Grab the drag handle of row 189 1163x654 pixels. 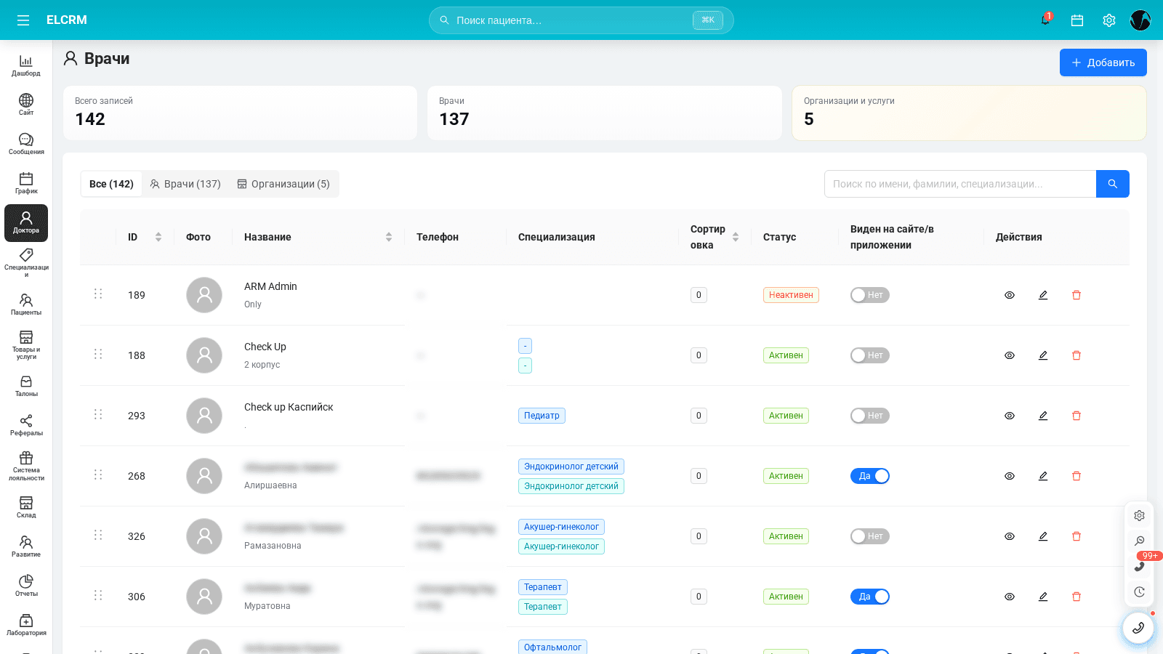point(98,294)
